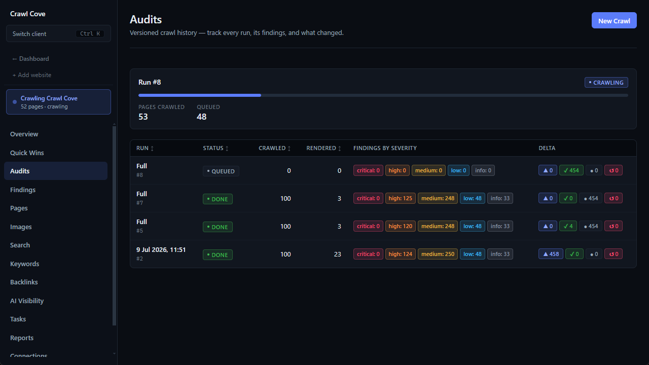Click DONE status badge of run #7
This screenshot has height=365, width=649.
[x=218, y=199]
